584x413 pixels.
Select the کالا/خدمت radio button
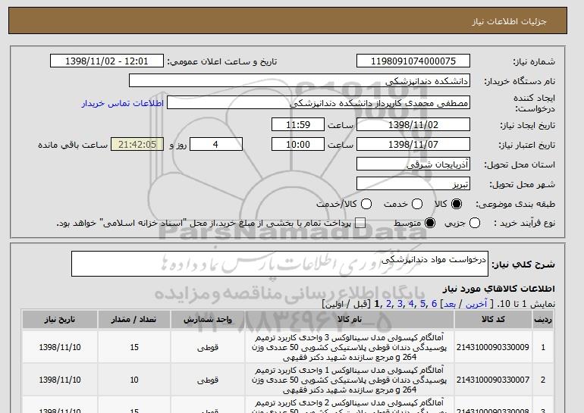click(366, 204)
